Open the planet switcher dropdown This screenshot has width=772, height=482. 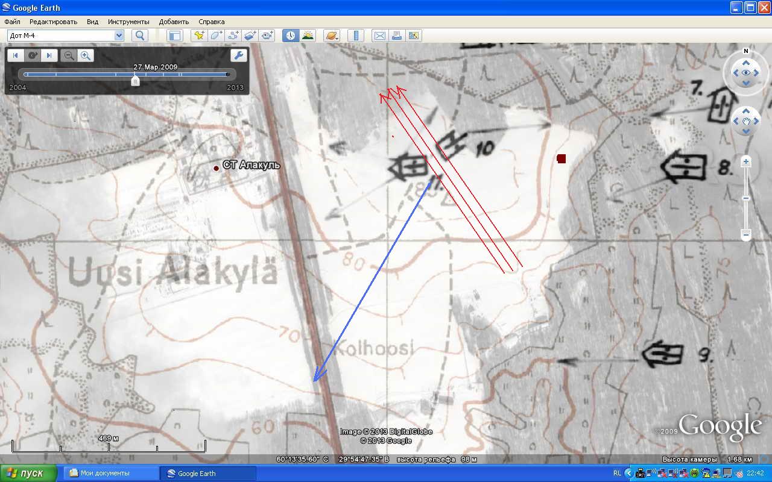tap(331, 36)
